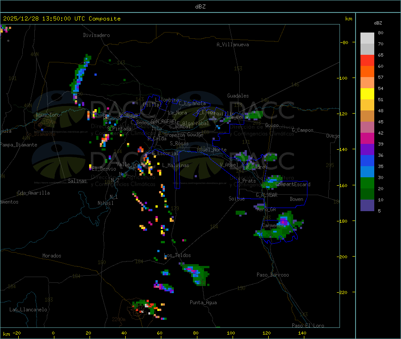Click the Cda_Amarilla map label
This screenshot has width=401, height=339.
point(33,193)
